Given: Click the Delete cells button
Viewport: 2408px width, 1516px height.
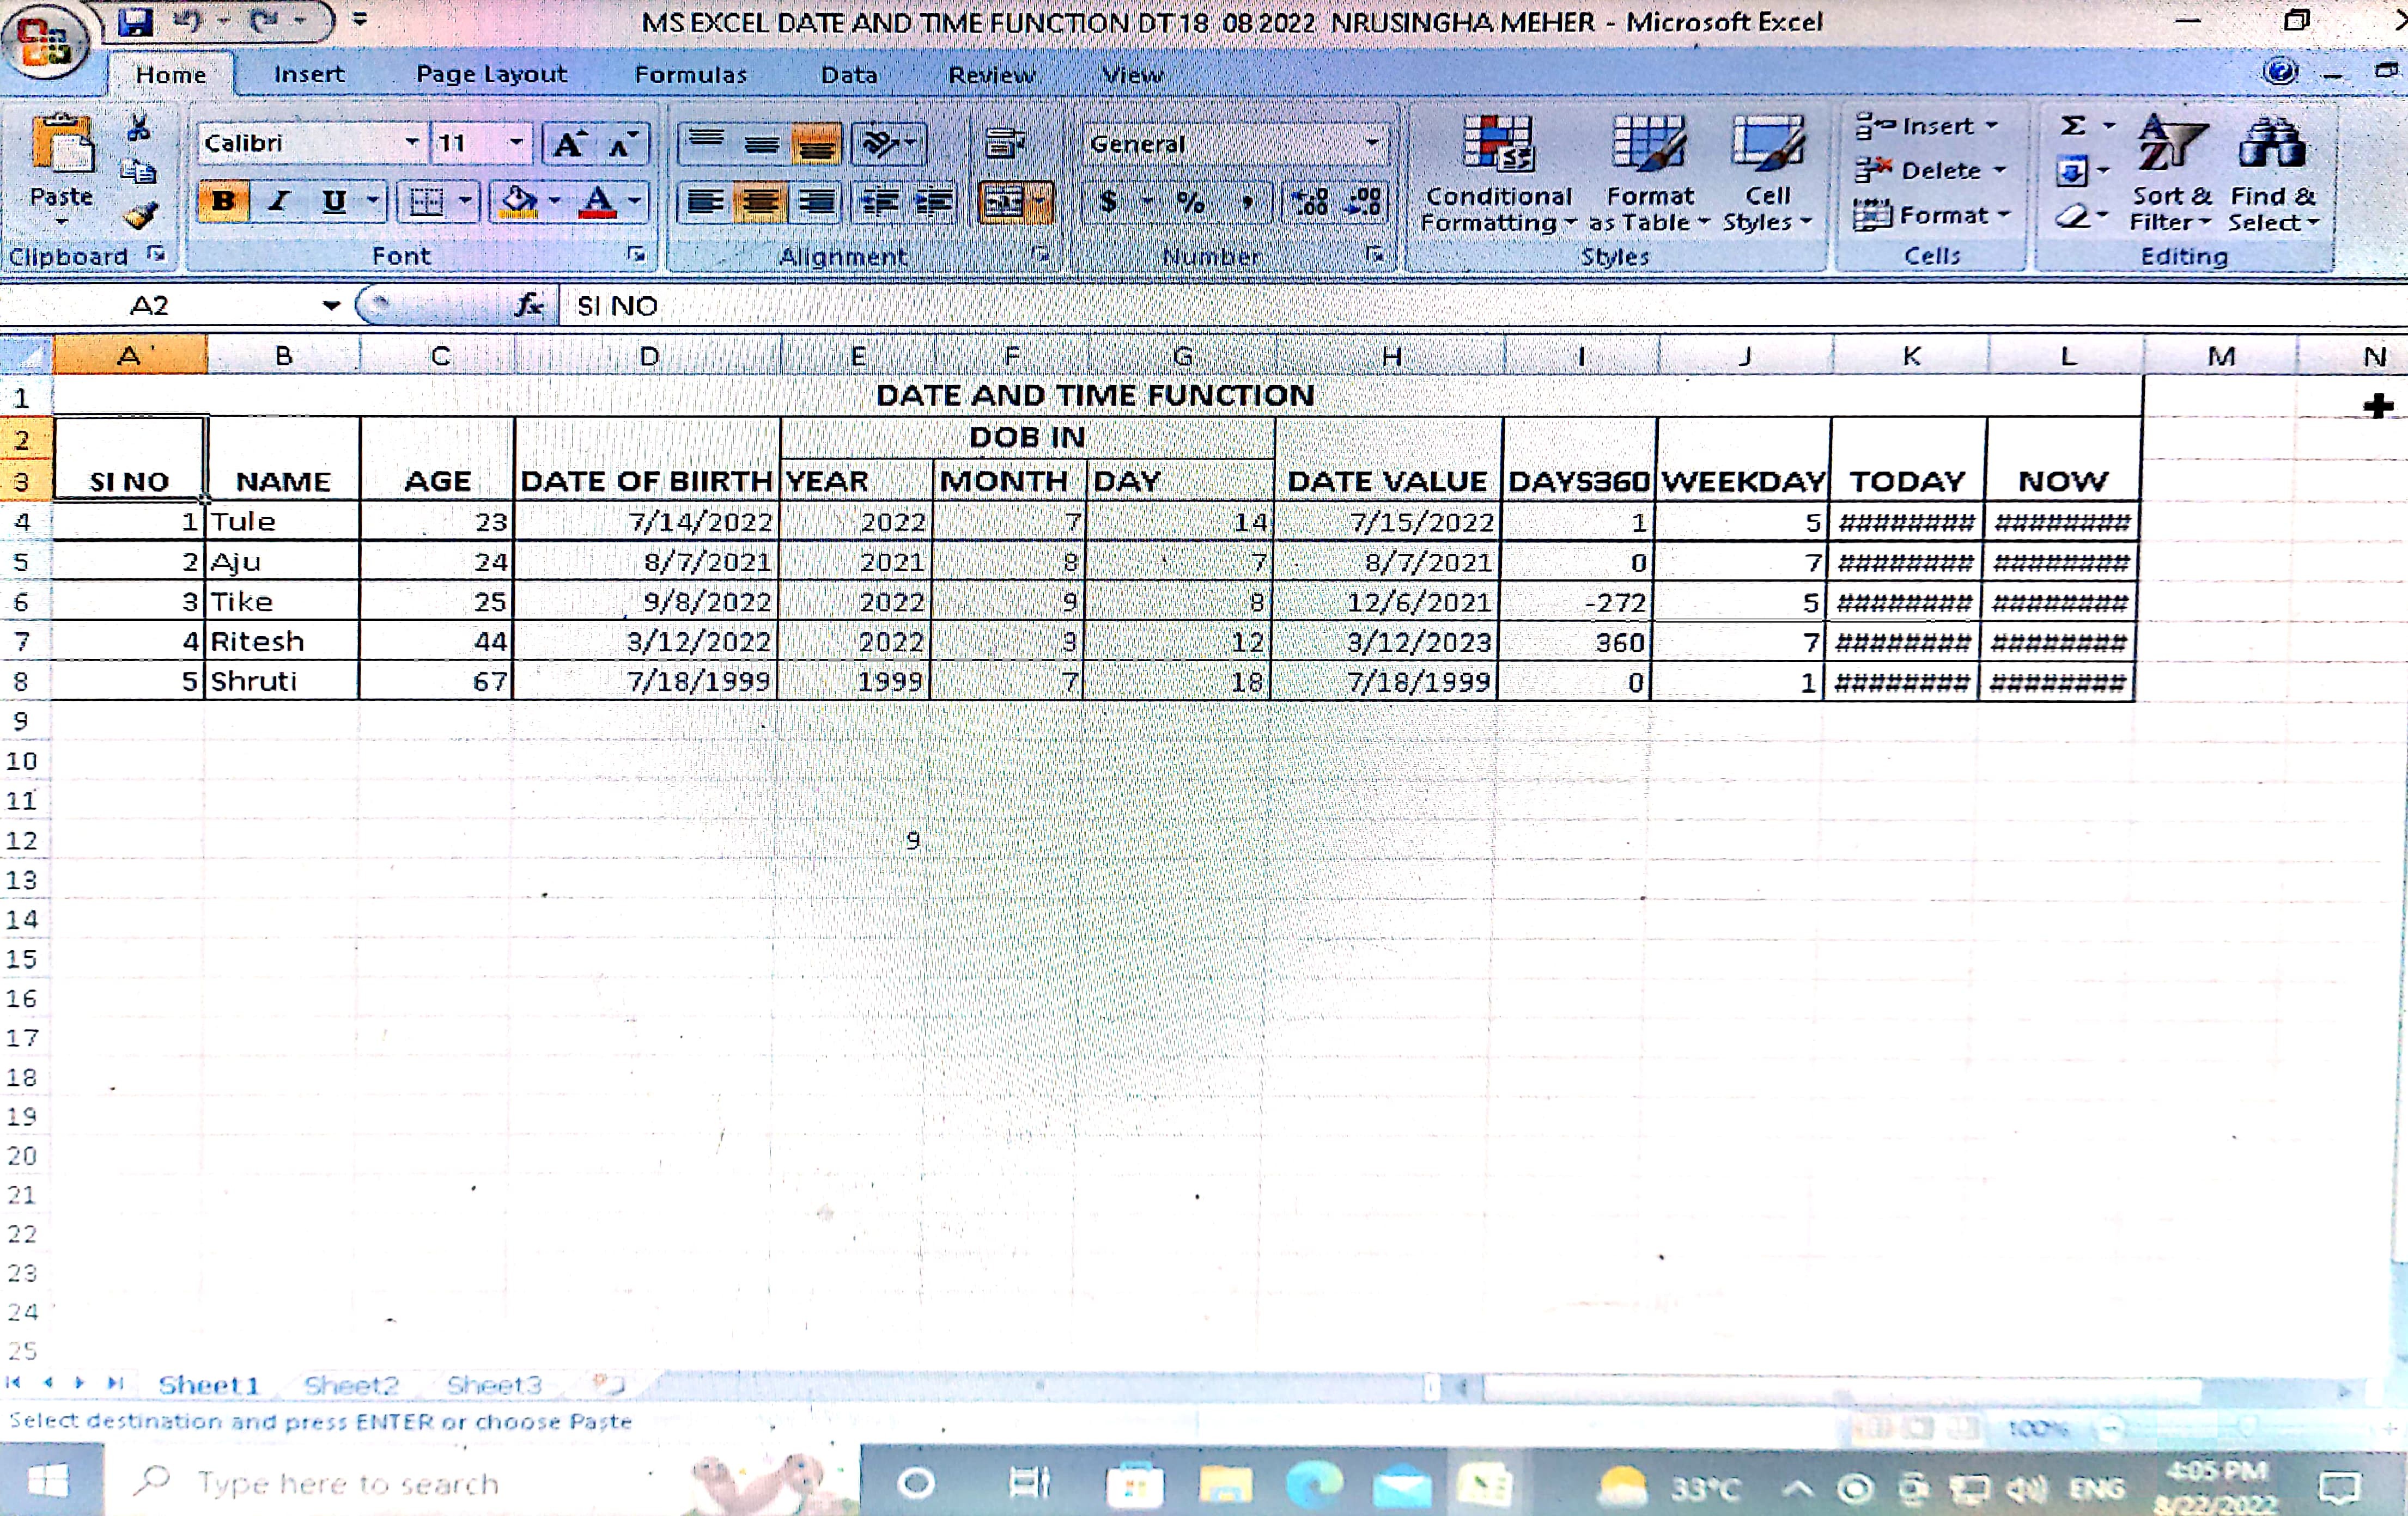Looking at the screenshot, I should [1930, 171].
